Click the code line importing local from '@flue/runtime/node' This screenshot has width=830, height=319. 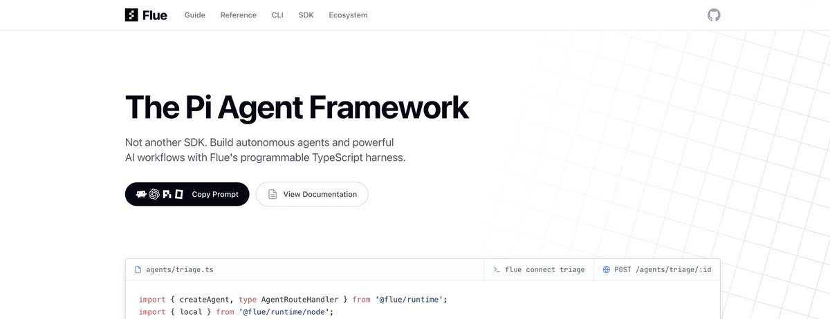(x=237, y=312)
